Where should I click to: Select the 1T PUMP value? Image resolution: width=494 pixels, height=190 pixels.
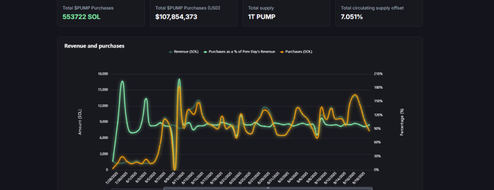pos(261,17)
